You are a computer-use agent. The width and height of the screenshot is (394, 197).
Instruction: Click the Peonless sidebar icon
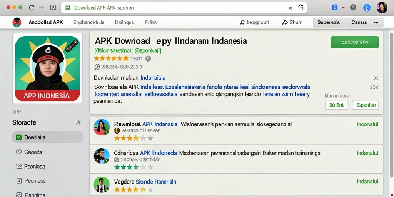19,181
